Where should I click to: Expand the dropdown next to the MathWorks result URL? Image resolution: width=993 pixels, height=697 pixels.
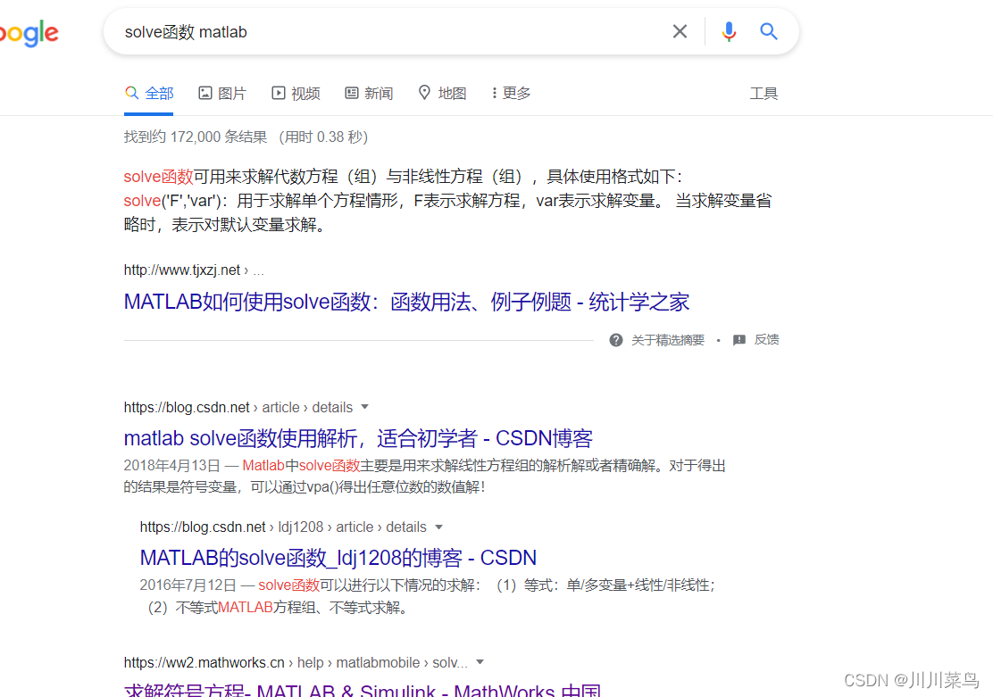(480, 662)
